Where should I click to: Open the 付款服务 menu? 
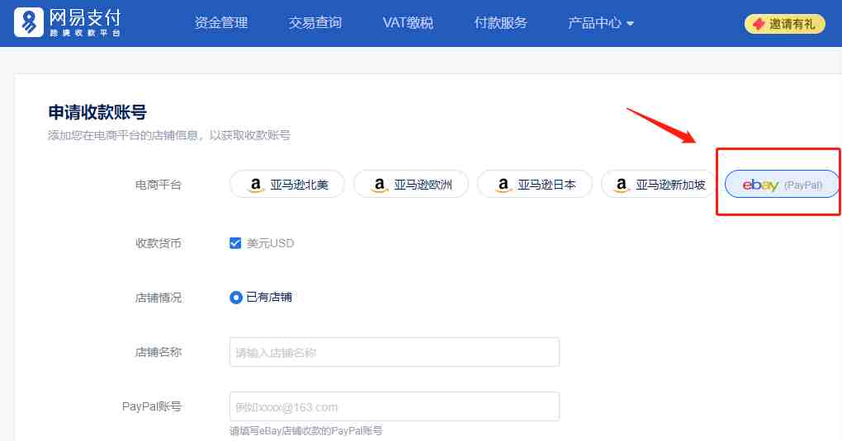pyautogui.click(x=500, y=23)
